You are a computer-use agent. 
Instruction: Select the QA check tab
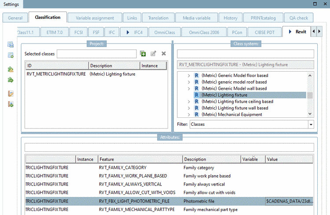298,18
